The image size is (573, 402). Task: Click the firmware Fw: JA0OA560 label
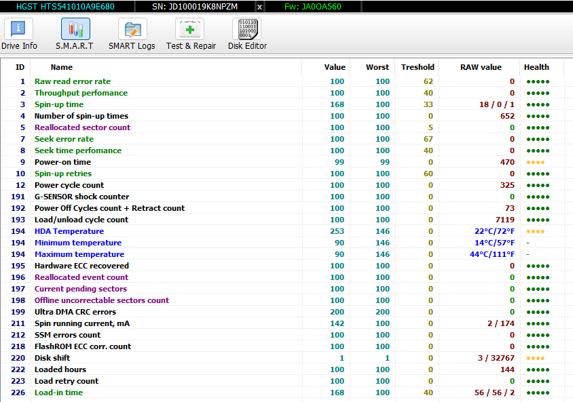point(313,7)
